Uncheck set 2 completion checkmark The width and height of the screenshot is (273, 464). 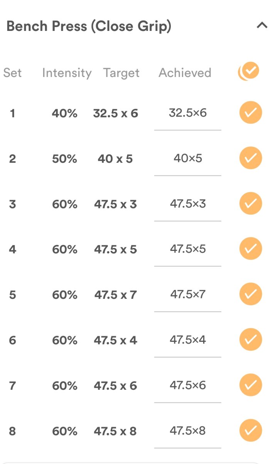coord(251,158)
